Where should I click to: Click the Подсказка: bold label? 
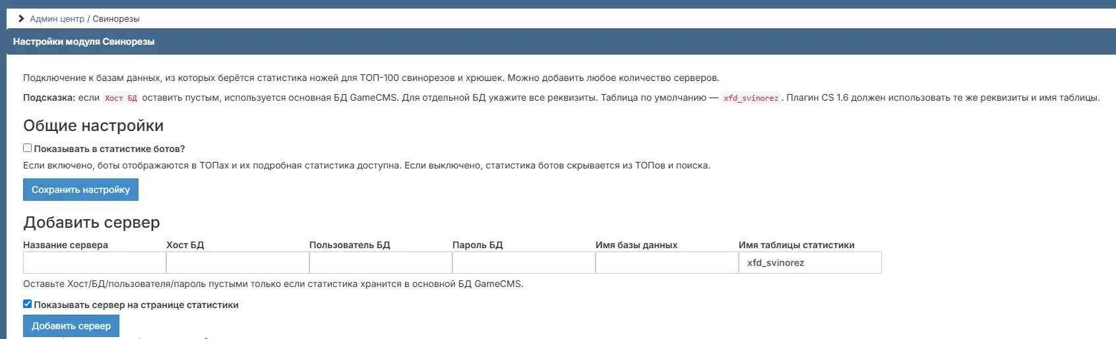[x=49, y=97]
